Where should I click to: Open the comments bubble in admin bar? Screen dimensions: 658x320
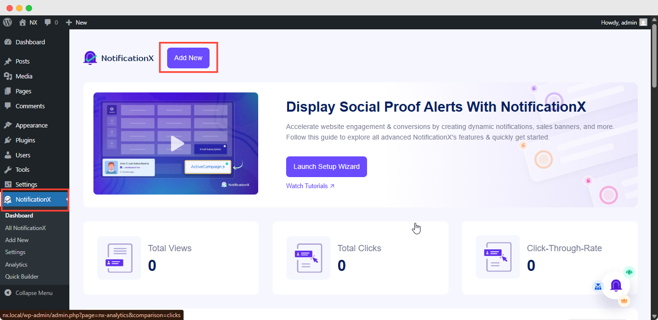coord(51,22)
